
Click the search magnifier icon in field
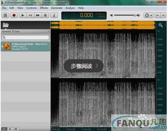4,38
